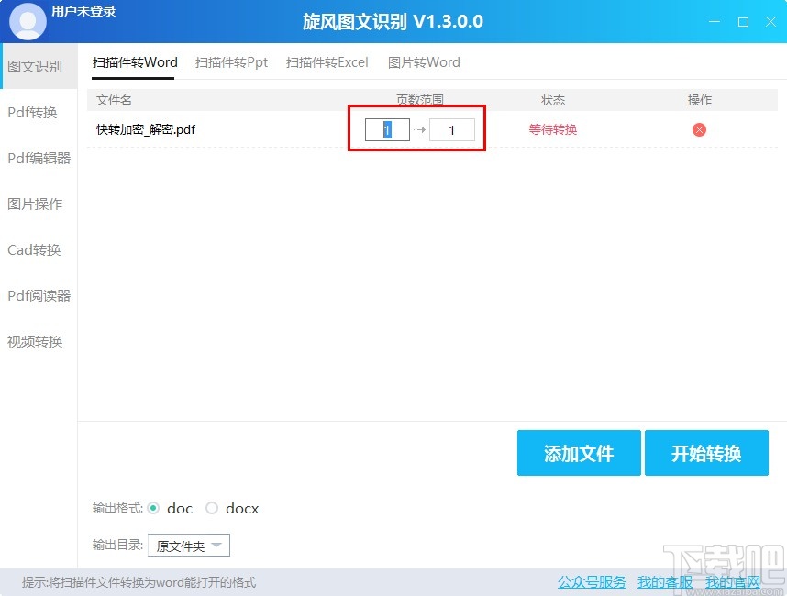Select doc output format
The height and width of the screenshot is (596, 787).
pyautogui.click(x=155, y=508)
